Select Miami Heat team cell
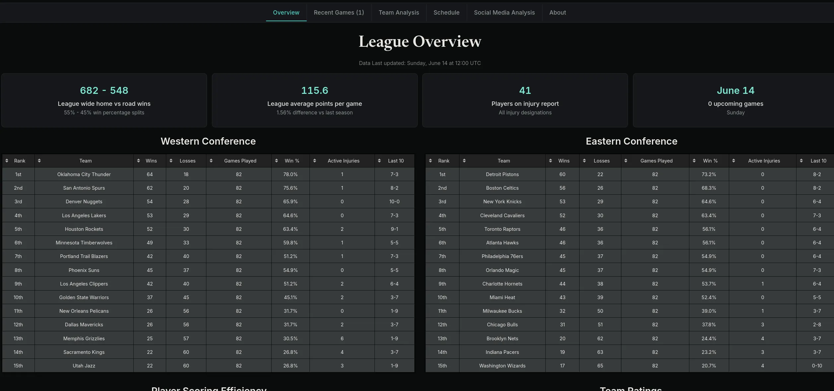 (x=502, y=297)
